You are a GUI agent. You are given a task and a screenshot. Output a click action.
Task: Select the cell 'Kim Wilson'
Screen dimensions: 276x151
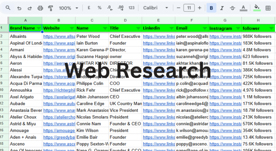pos(92,131)
